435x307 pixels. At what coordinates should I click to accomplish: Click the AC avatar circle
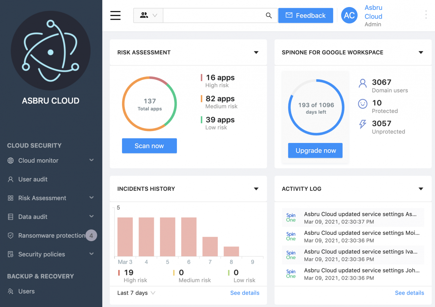click(x=349, y=15)
